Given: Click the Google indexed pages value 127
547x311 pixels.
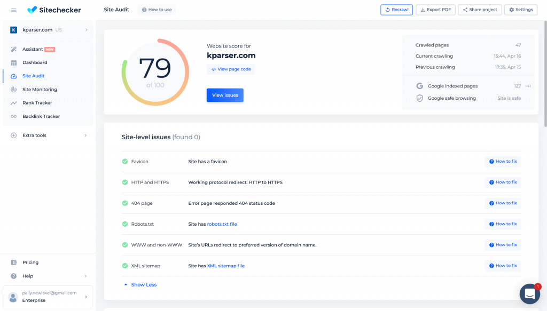Looking at the screenshot, I should 517,86.
